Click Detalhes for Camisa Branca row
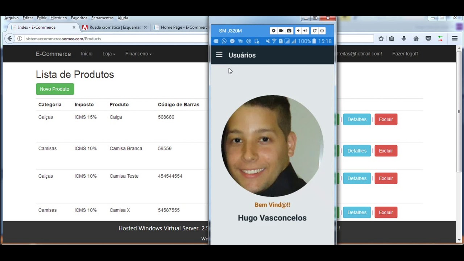Screen dimensions: 464x261 click(357, 151)
